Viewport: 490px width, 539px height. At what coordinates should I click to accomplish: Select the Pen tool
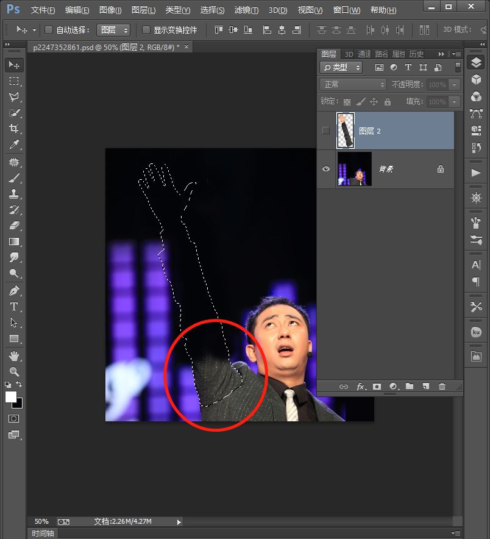(x=14, y=291)
